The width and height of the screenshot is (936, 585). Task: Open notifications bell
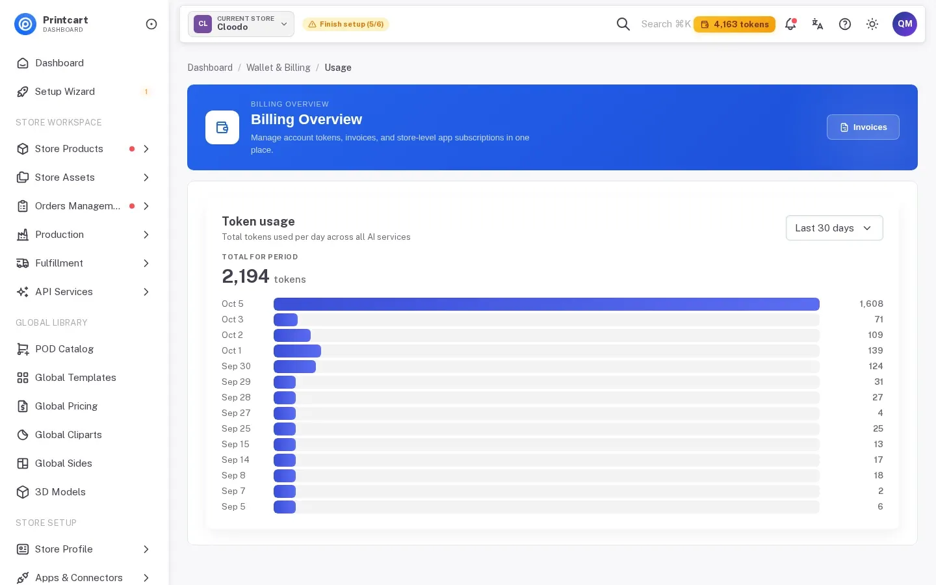(790, 24)
